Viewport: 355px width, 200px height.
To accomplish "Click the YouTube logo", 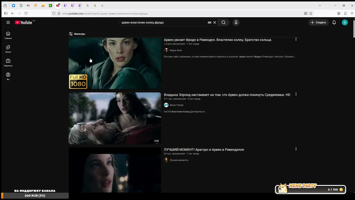I will point(24,22).
